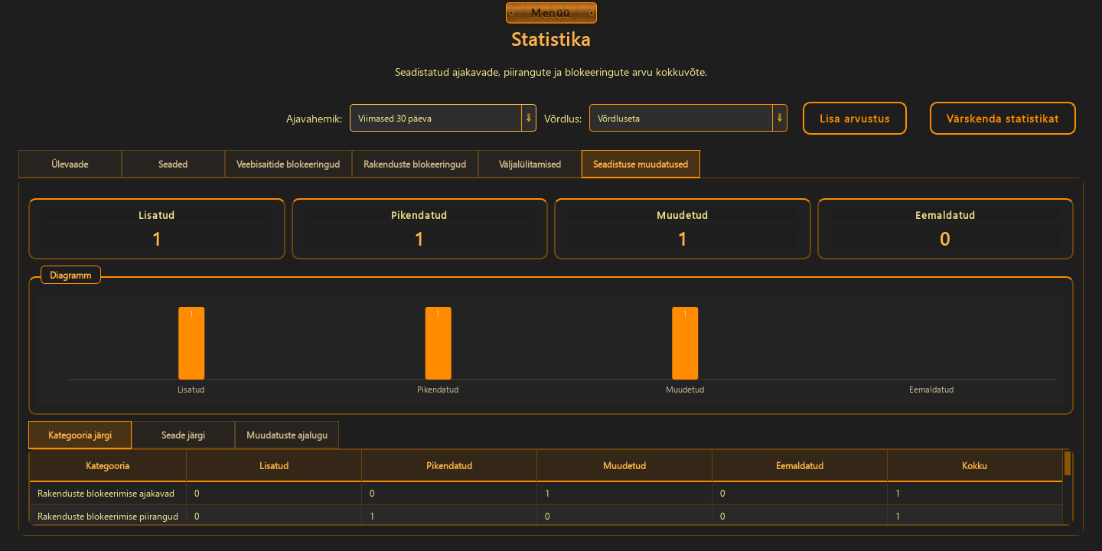This screenshot has height=551, width=1102.
Task: Click the Muudetud bar in the chart
Action: point(685,343)
